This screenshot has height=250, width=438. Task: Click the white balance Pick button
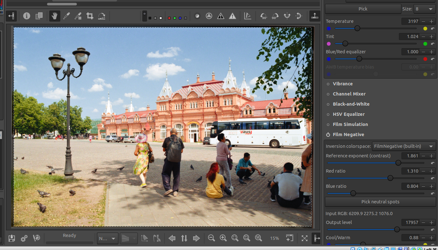coord(363,9)
